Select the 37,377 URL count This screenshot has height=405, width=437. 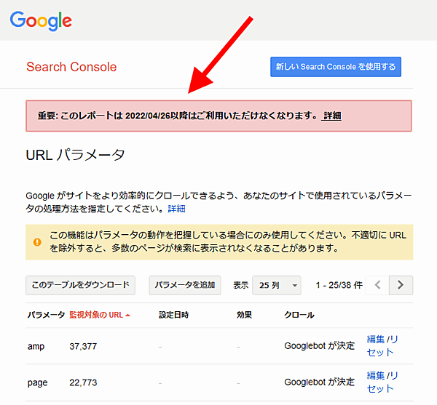[x=83, y=346]
